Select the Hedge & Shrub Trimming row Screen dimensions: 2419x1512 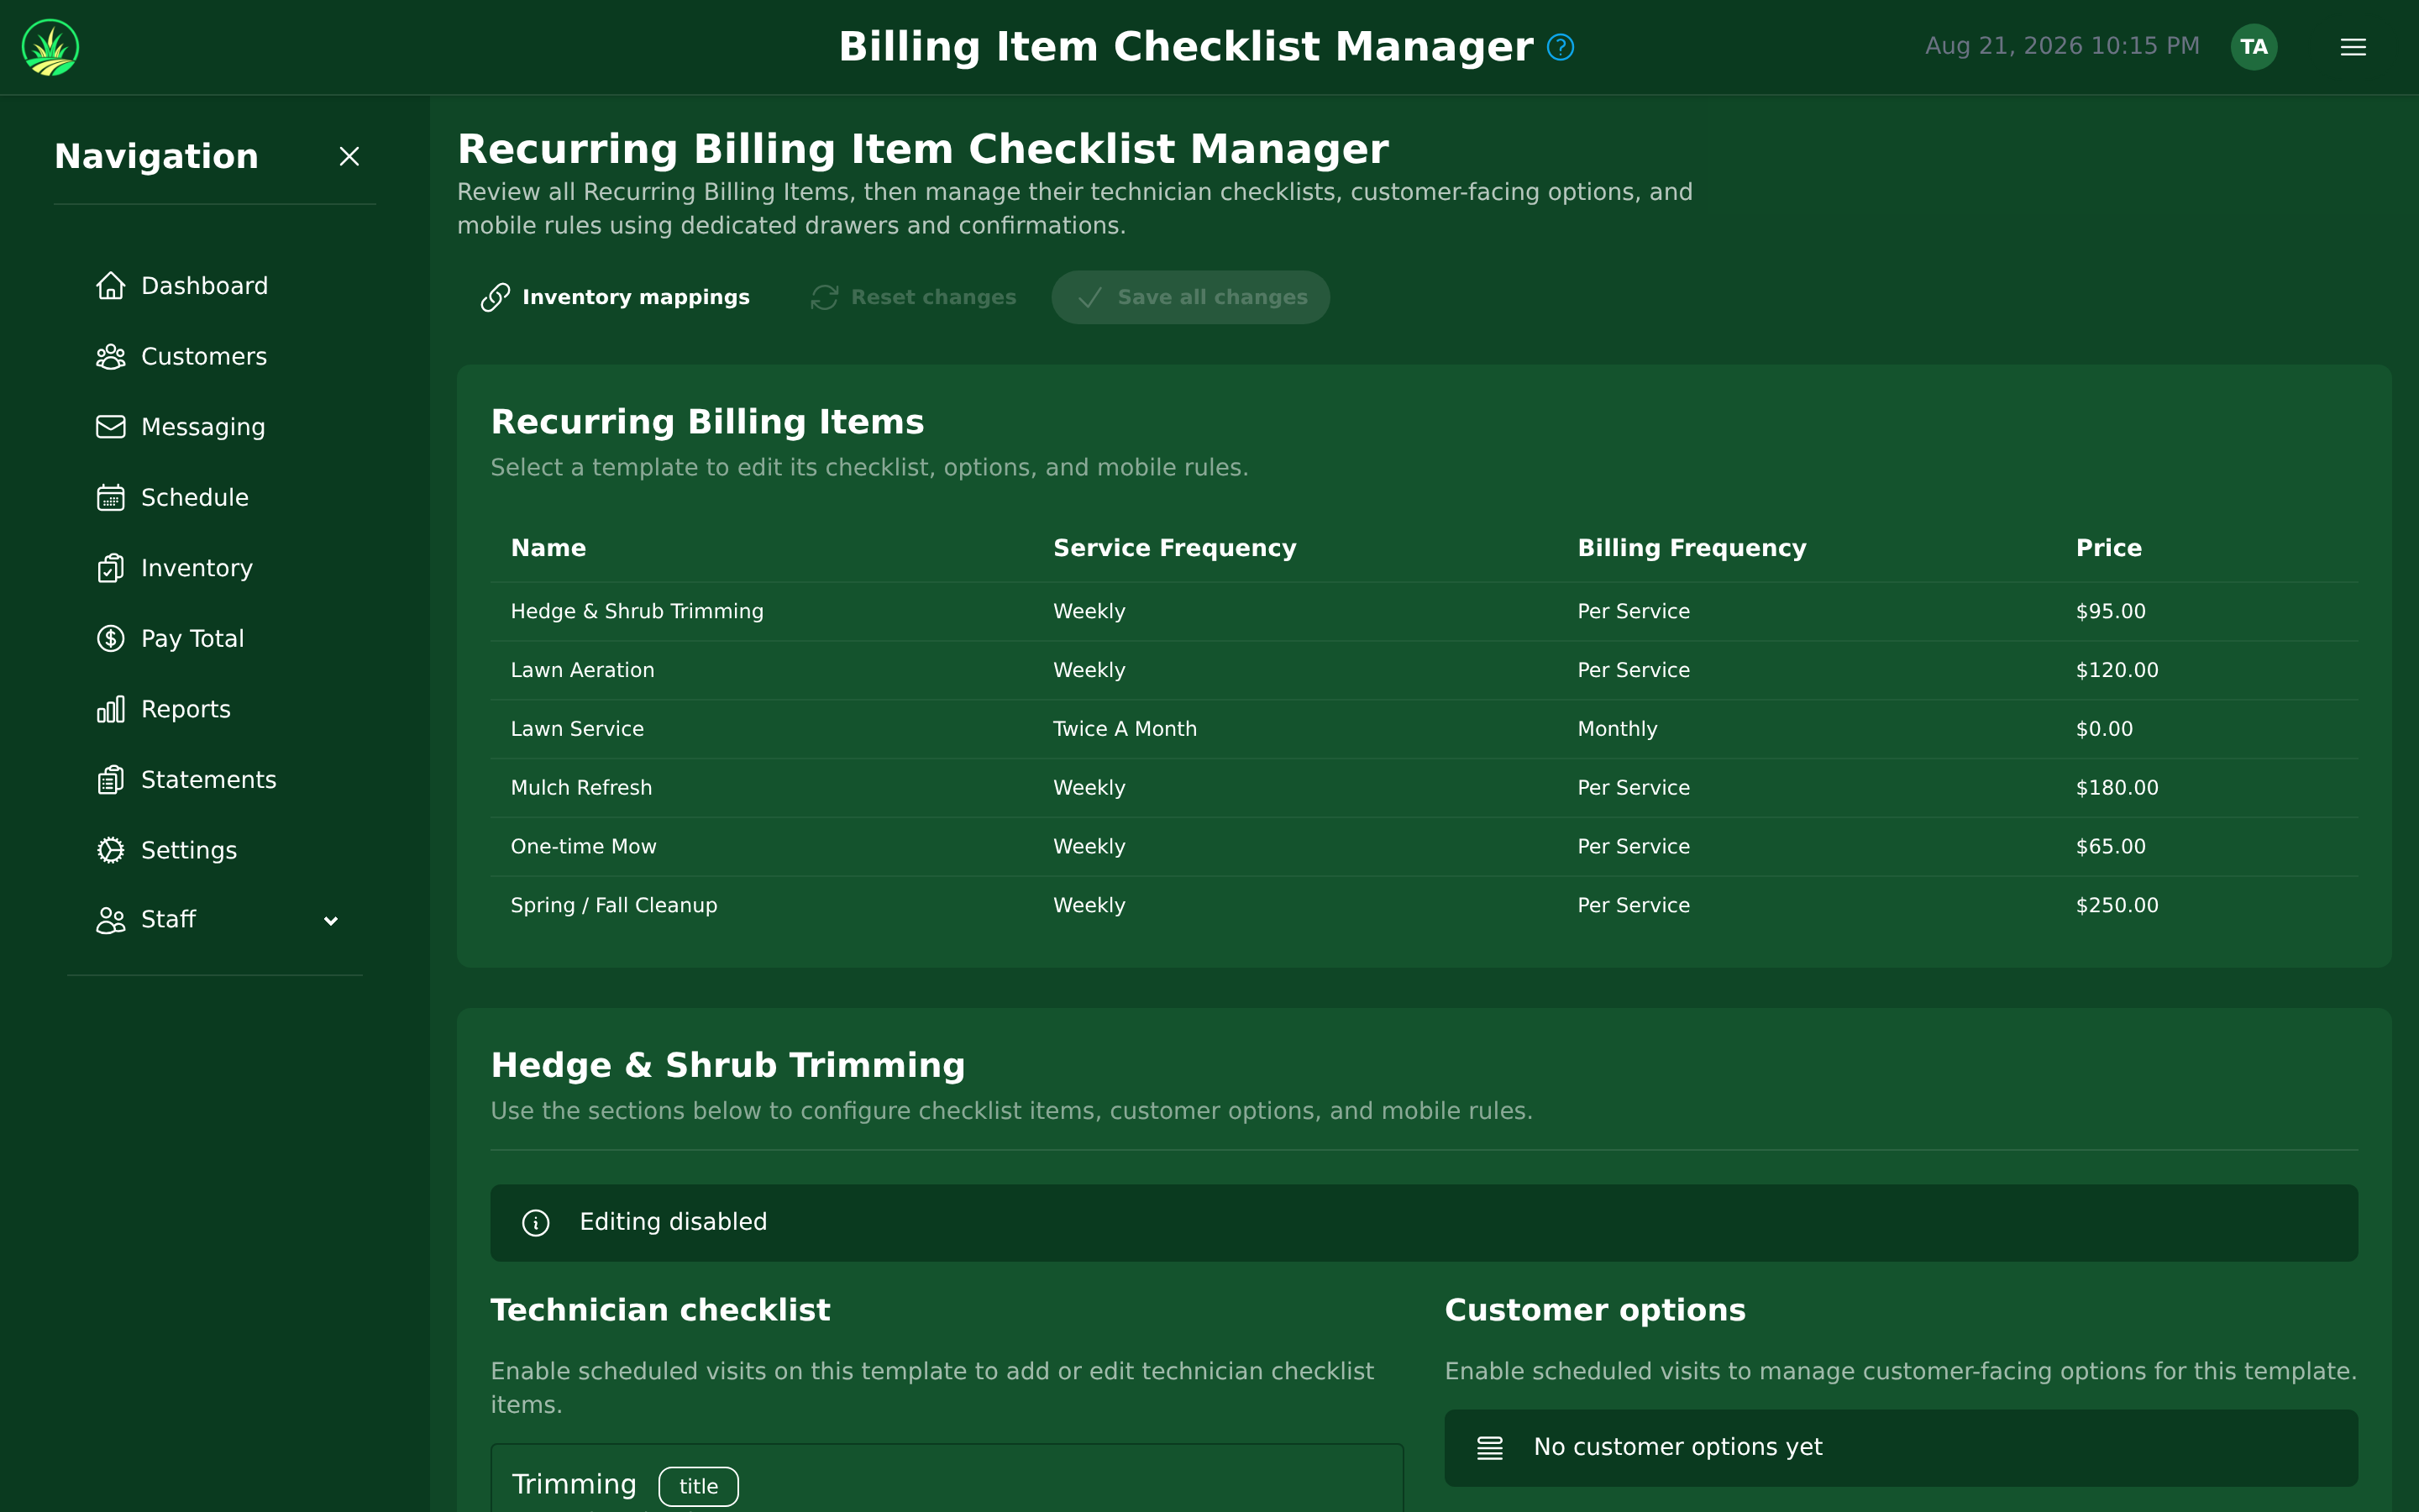(x=1425, y=612)
